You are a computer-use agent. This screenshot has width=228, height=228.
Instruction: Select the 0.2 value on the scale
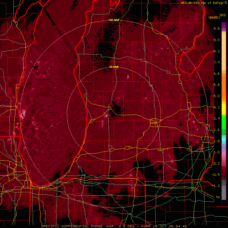217,164
